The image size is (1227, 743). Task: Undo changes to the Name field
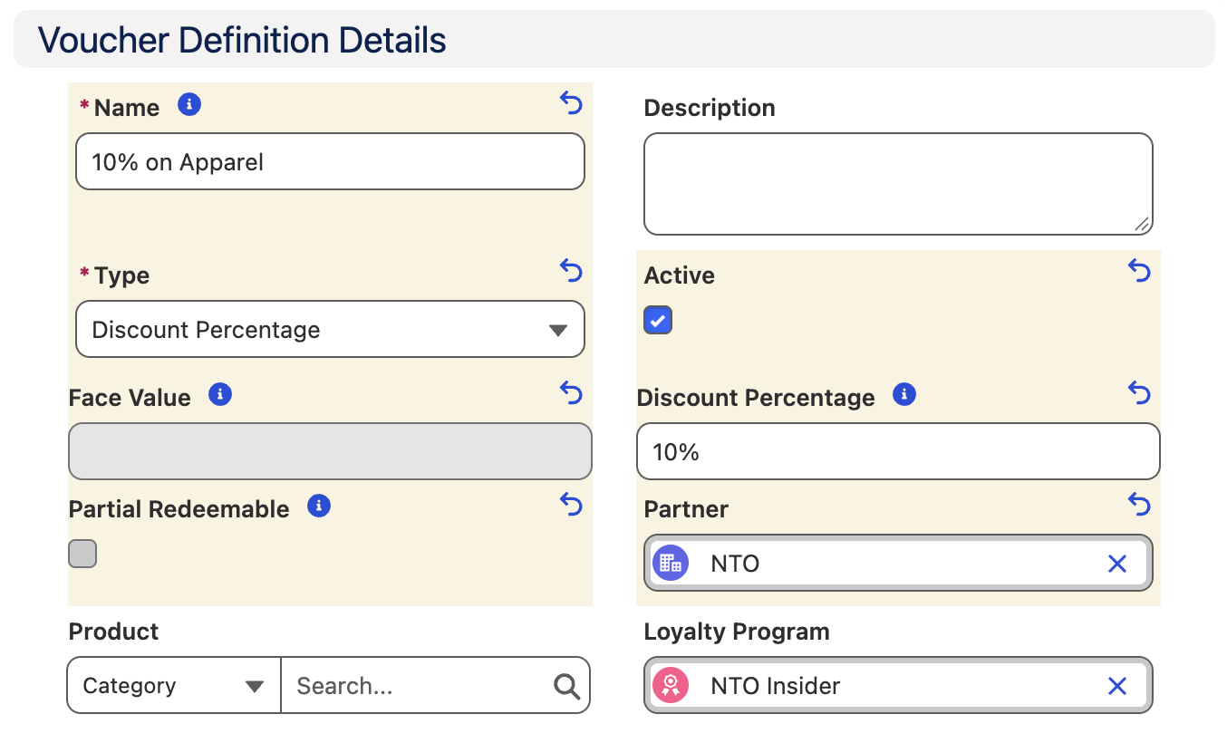571,103
